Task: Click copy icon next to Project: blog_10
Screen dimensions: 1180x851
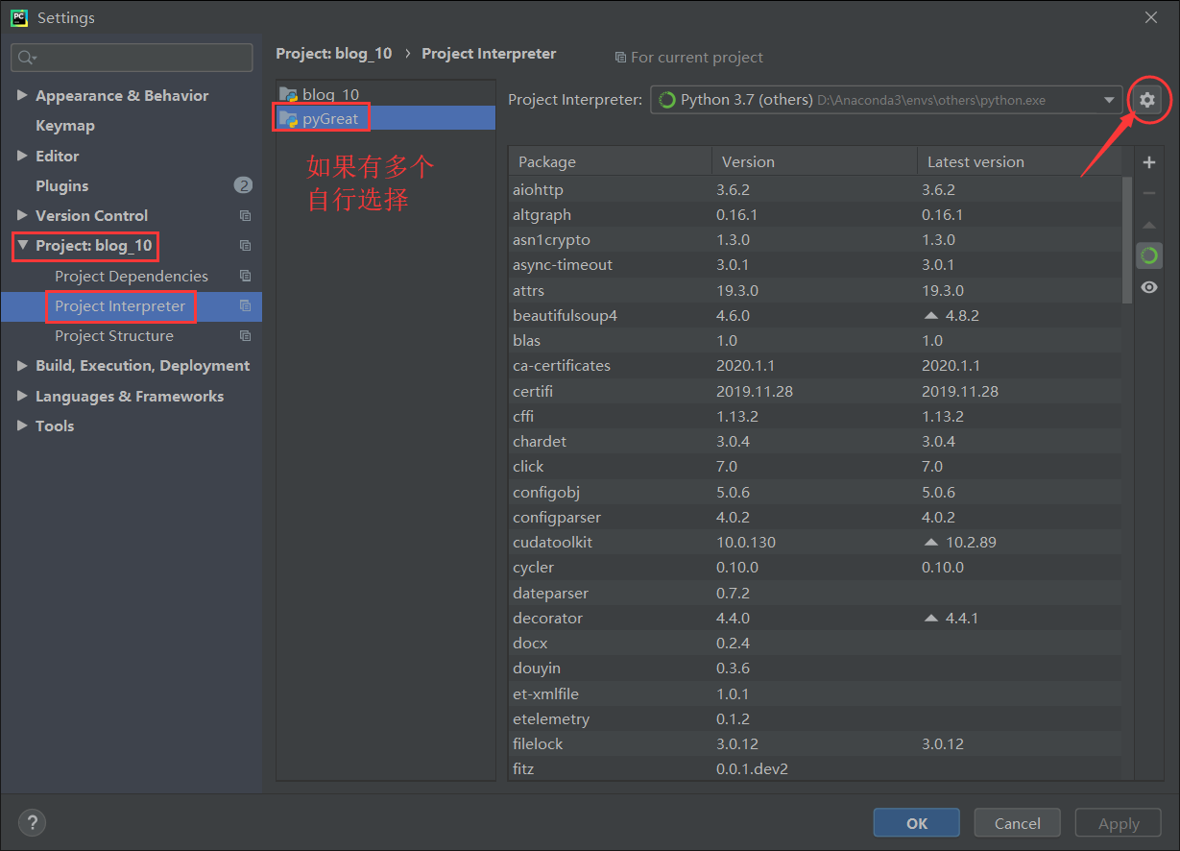Action: coord(245,246)
